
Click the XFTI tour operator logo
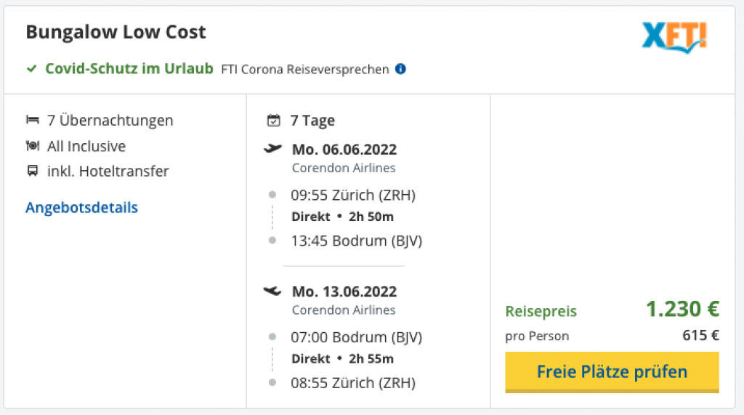(674, 36)
